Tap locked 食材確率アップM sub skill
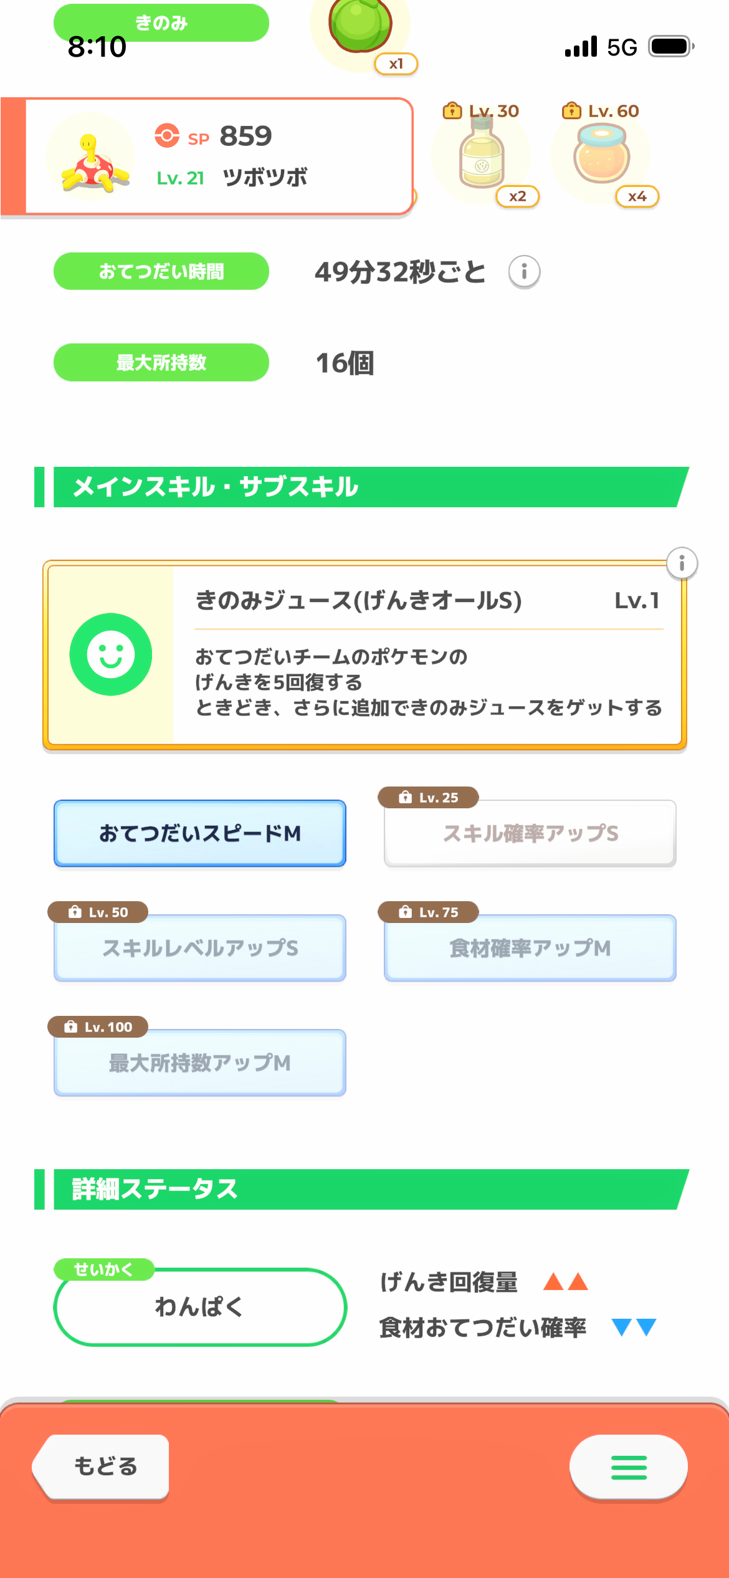 point(530,948)
